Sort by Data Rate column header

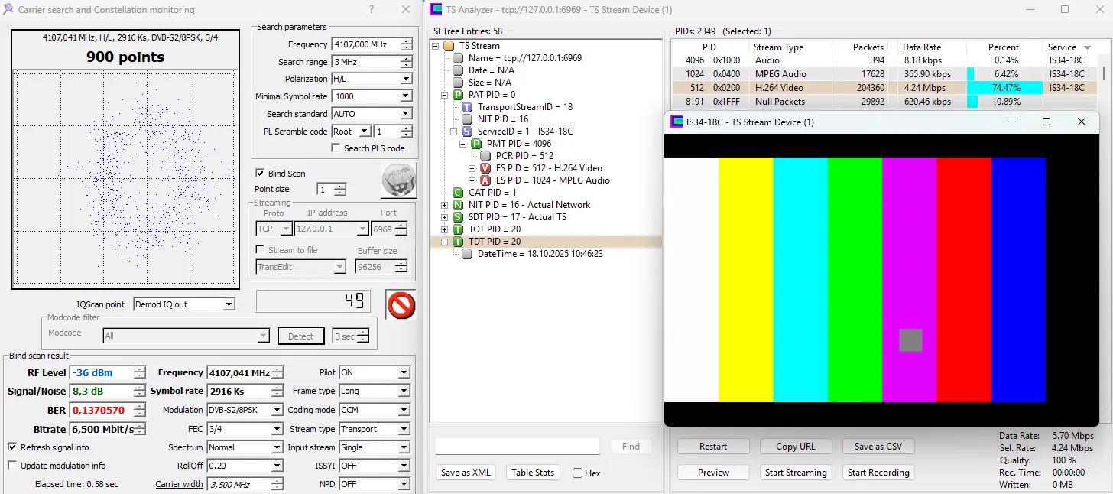pos(921,47)
